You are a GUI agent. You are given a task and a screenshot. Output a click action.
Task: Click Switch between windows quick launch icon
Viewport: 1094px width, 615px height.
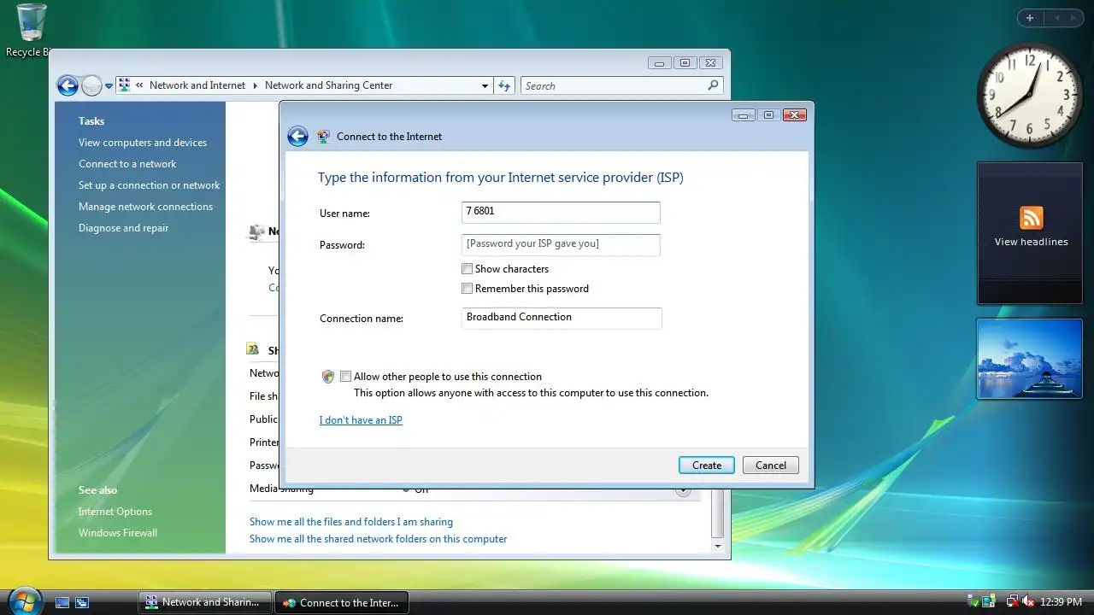click(x=82, y=602)
